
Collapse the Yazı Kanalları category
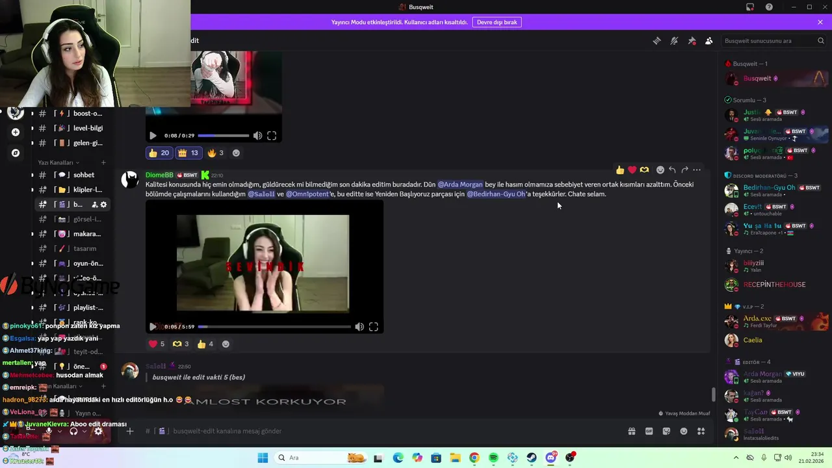[x=58, y=162]
